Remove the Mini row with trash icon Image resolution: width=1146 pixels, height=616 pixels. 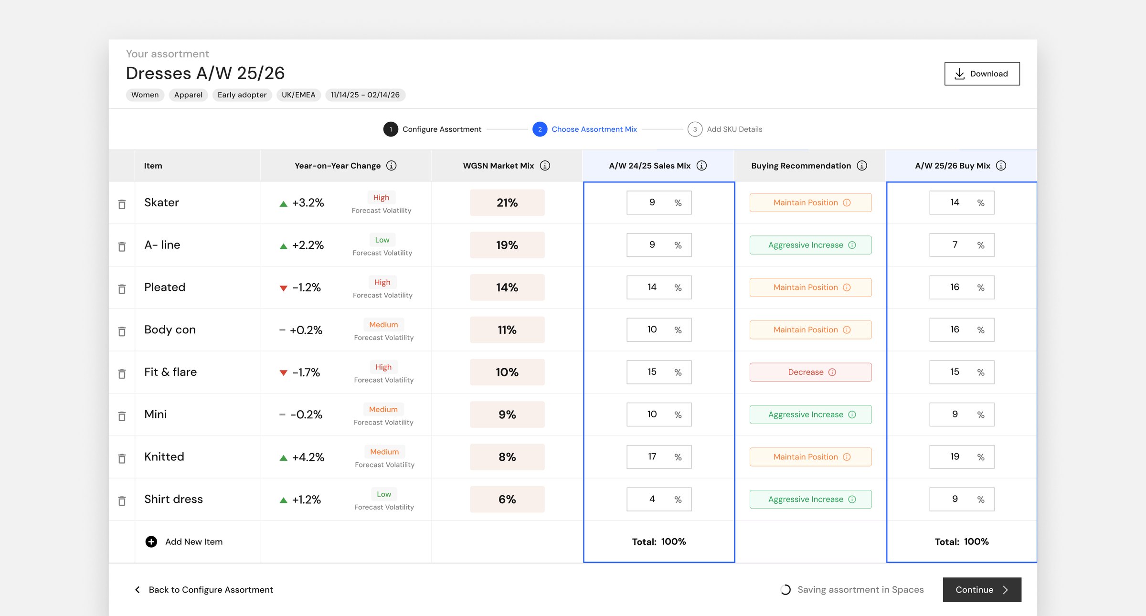(x=122, y=416)
